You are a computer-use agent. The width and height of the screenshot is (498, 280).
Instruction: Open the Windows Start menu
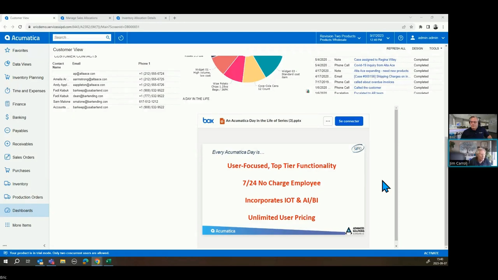click(5, 261)
